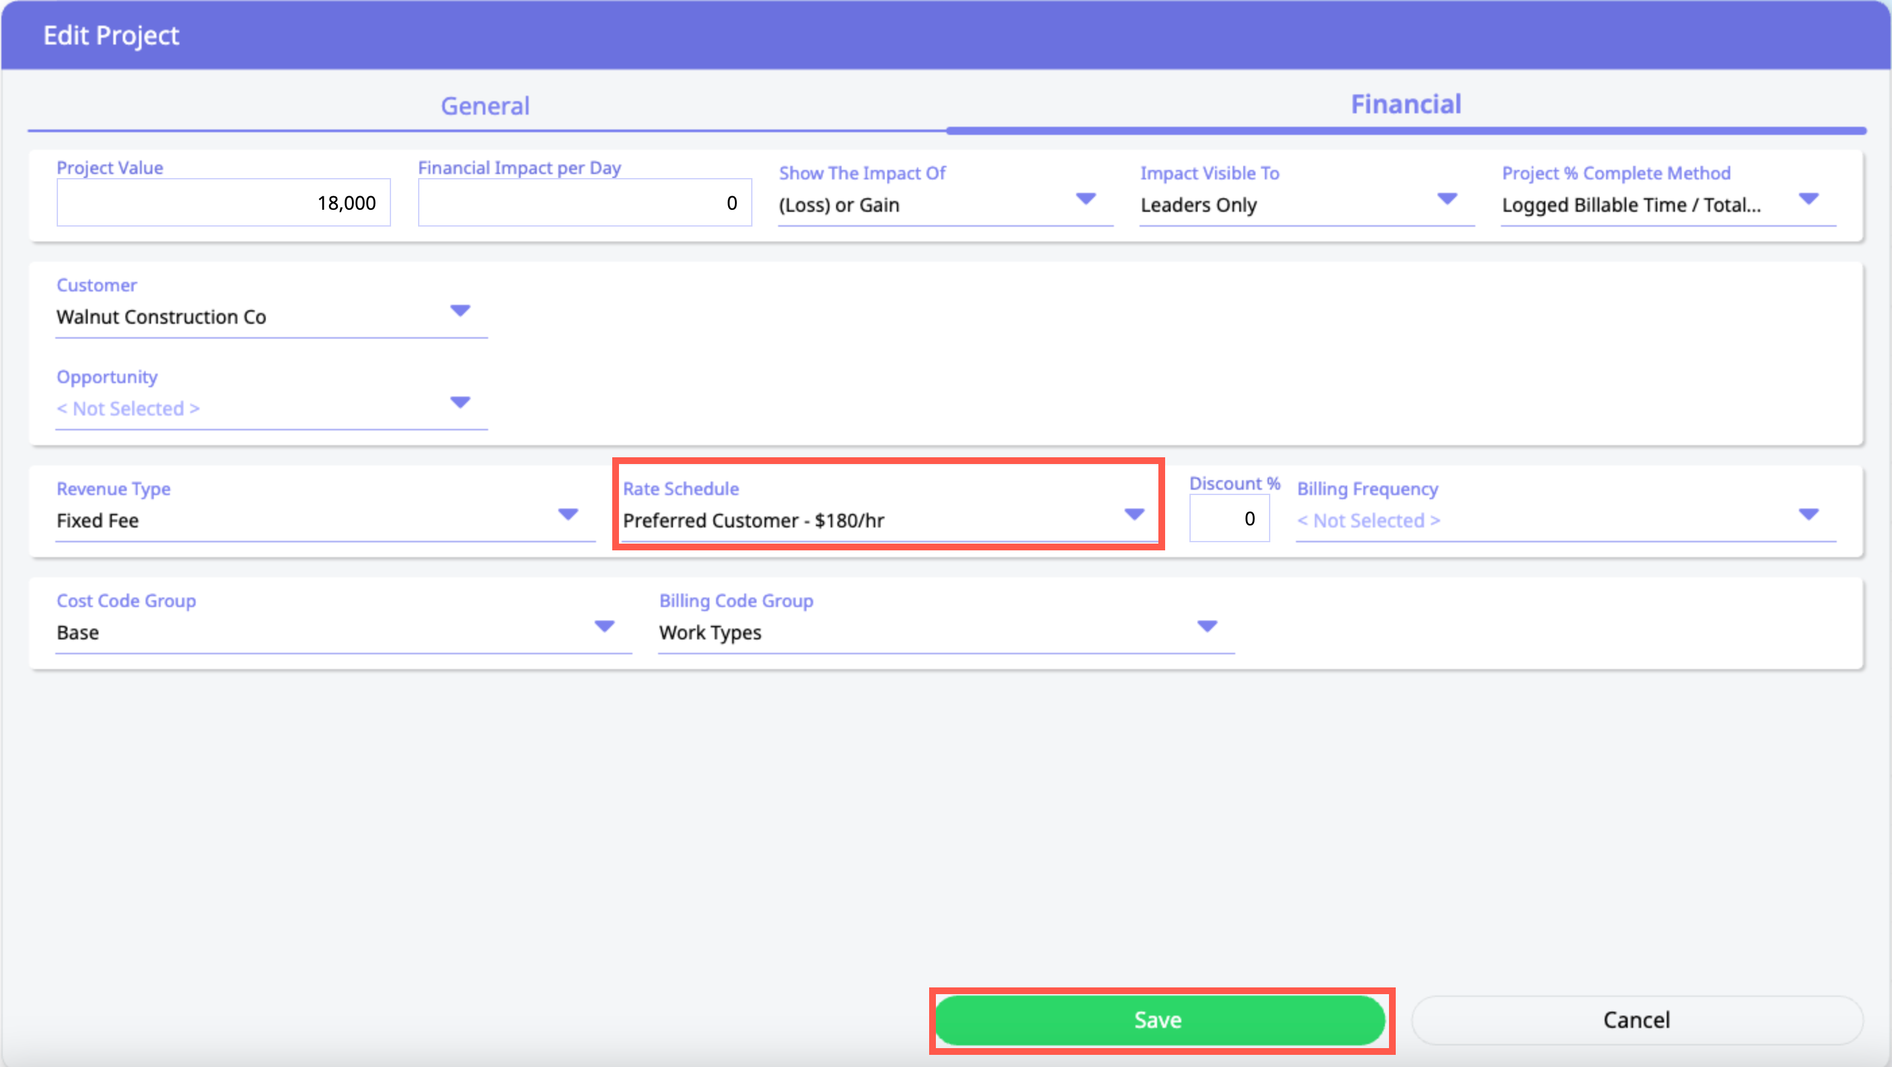Click the Customer dropdown arrow
Image resolution: width=1892 pixels, height=1067 pixels.
tap(460, 311)
